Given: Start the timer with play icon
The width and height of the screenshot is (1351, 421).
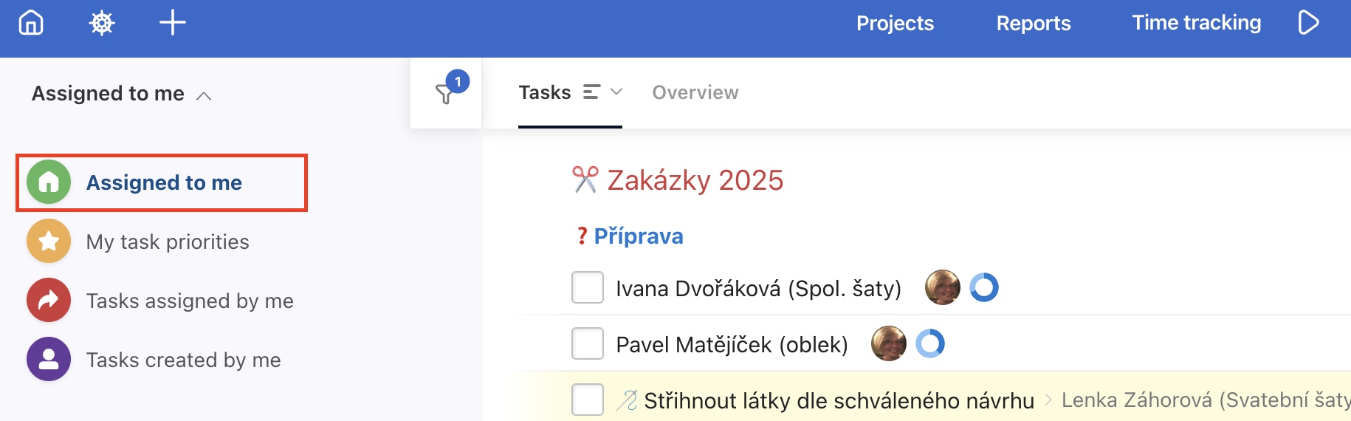Looking at the screenshot, I should tap(1308, 23).
